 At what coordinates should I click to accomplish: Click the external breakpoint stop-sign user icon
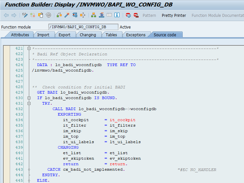(136, 15)
